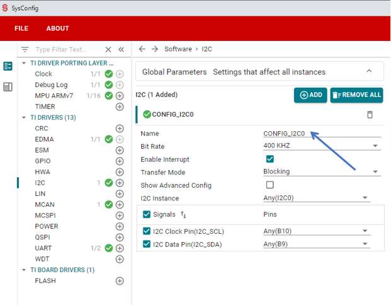This screenshot has height=305, width=391.
Task: Uncheck the I2C Clock Pin signal checkbox
Action: [147, 231]
